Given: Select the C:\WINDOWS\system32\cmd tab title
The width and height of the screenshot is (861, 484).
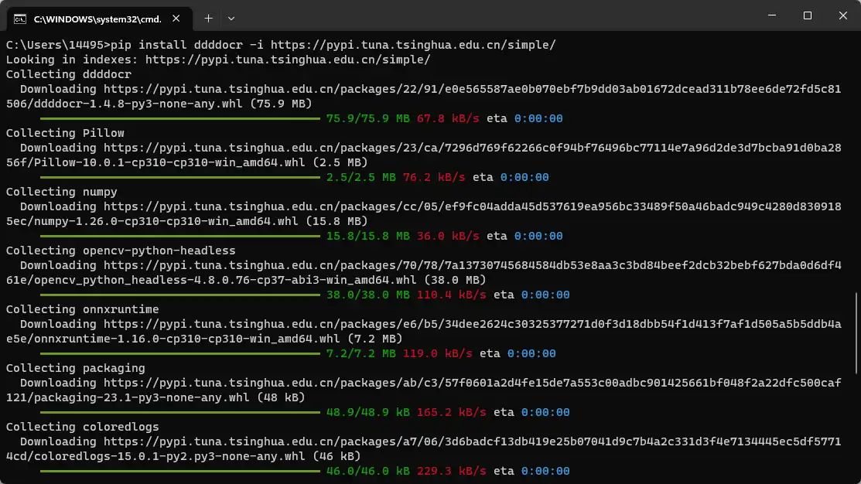Looking at the screenshot, I should [x=97, y=17].
